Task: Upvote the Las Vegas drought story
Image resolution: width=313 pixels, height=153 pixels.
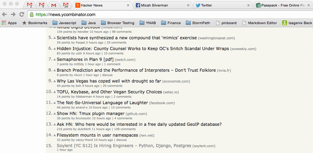Action: click(x=55, y=81)
